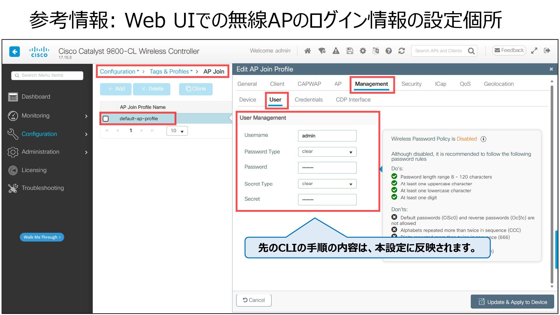Open the Secret Type dropdown
The image size is (560, 315).
pyautogui.click(x=327, y=184)
